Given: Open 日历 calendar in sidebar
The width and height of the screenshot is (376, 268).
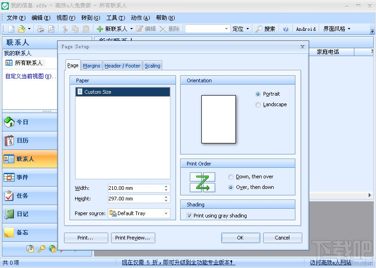Looking at the screenshot, I should (30, 141).
